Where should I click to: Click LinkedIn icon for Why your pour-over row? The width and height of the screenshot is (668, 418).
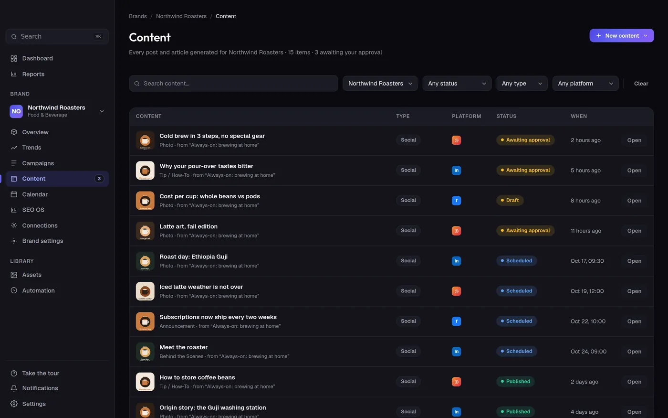click(457, 171)
